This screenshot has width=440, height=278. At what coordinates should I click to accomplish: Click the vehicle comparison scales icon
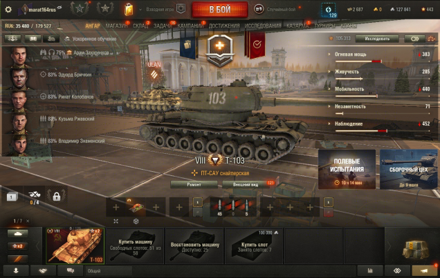(x=432, y=39)
